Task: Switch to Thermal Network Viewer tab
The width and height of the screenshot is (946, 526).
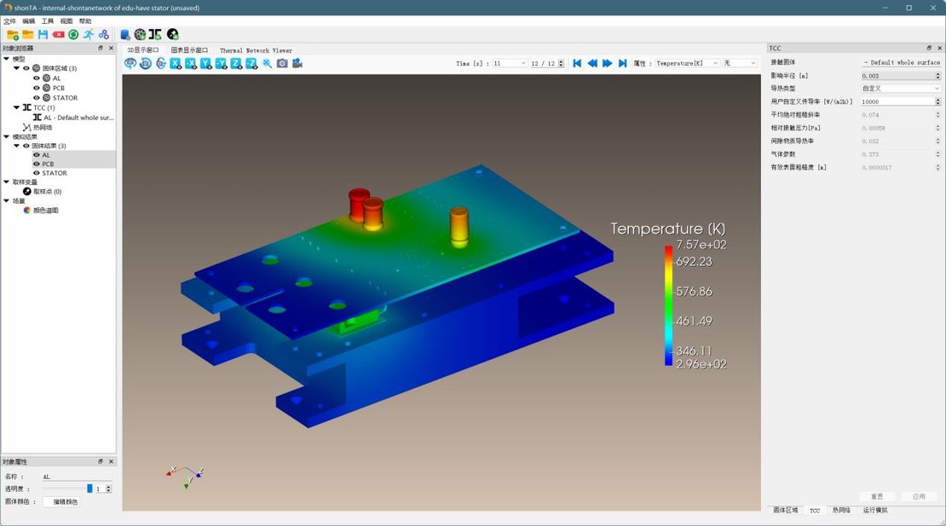Action: coord(256,50)
